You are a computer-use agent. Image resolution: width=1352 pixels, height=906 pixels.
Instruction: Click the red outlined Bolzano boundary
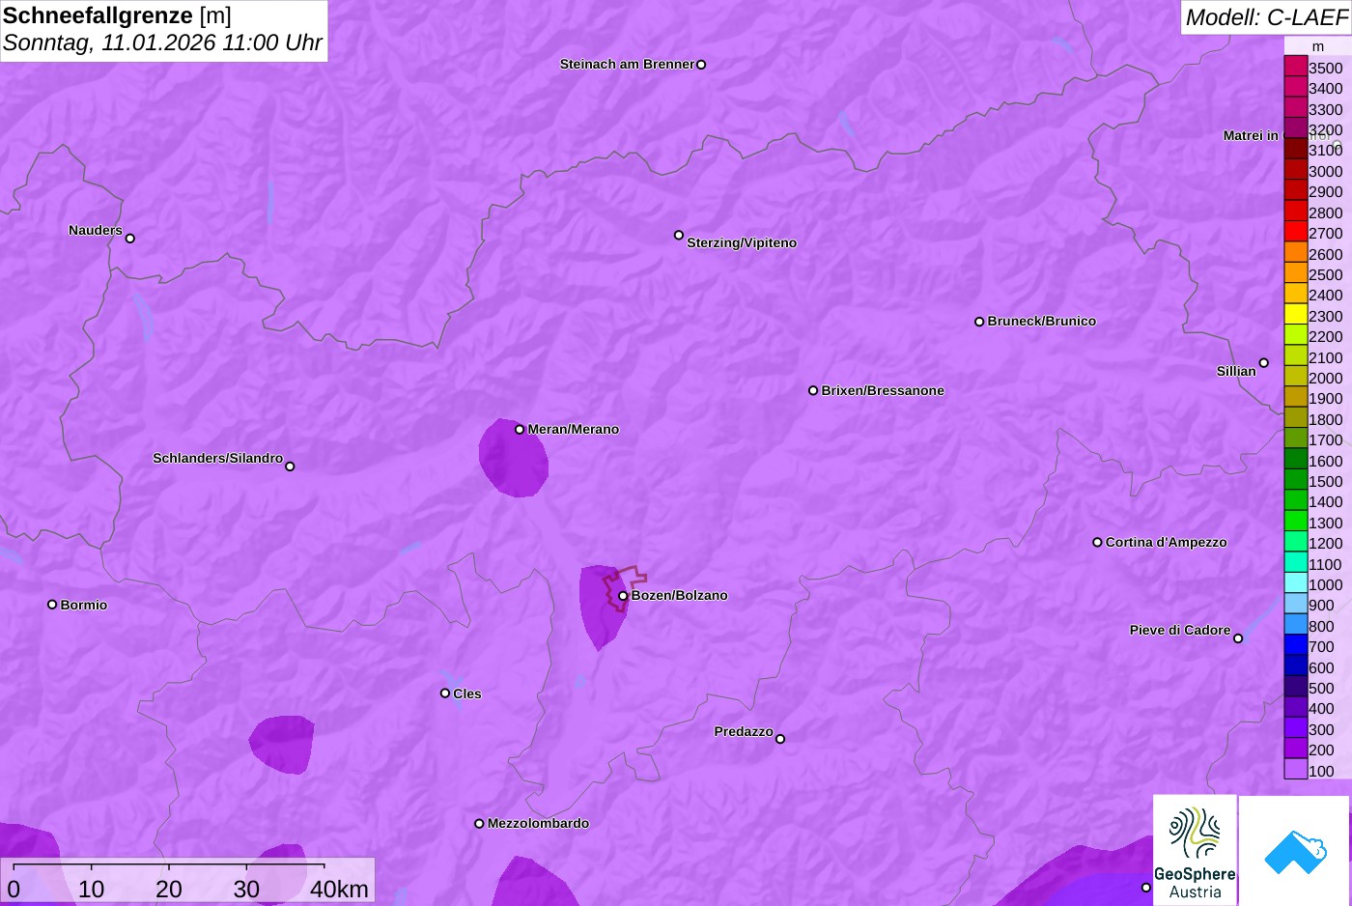pyautogui.click(x=623, y=588)
